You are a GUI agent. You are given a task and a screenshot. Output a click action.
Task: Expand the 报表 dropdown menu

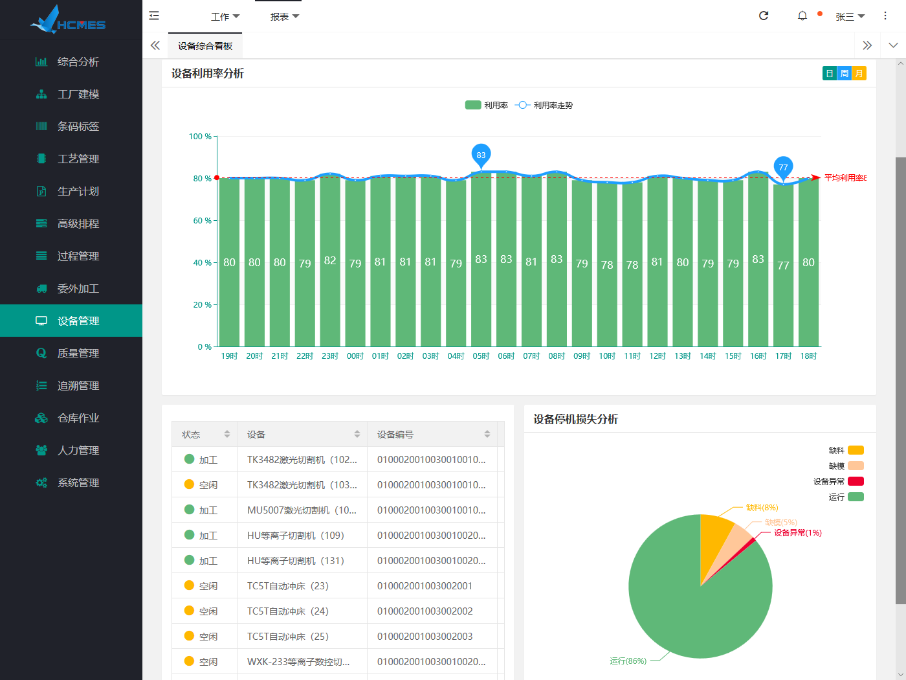coord(284,17)
